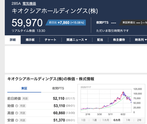Click the high price value 60,860
Screen dimensions: 147x124
point(59,113)
